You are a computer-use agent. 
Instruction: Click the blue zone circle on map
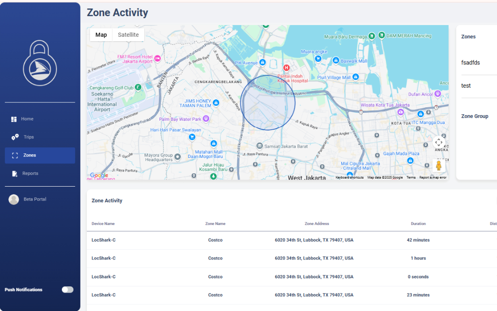click(x=268, y=102)
